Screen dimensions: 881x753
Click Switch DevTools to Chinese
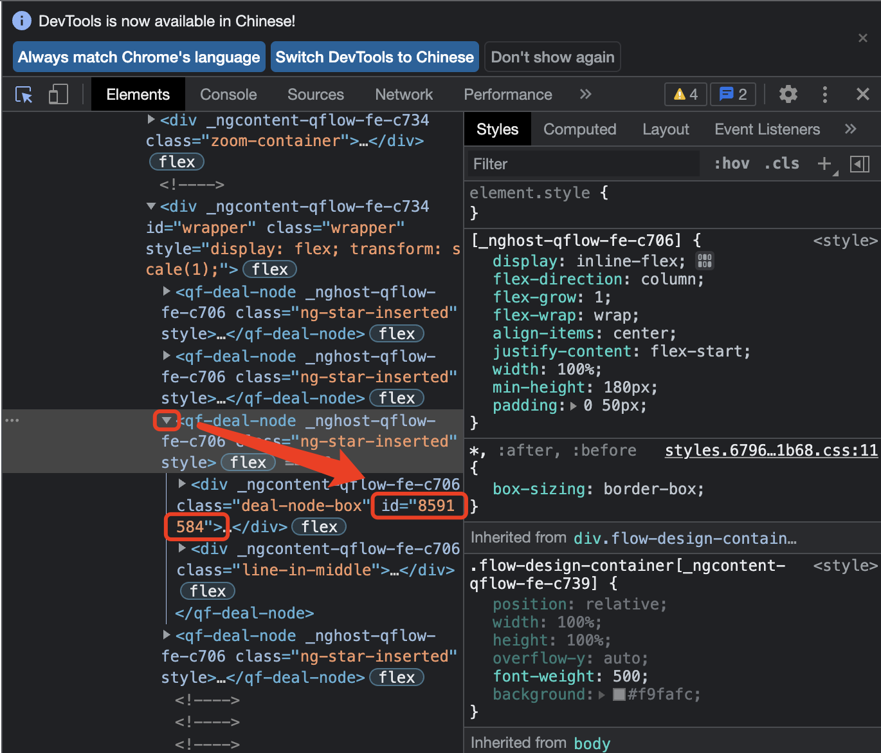375,57
